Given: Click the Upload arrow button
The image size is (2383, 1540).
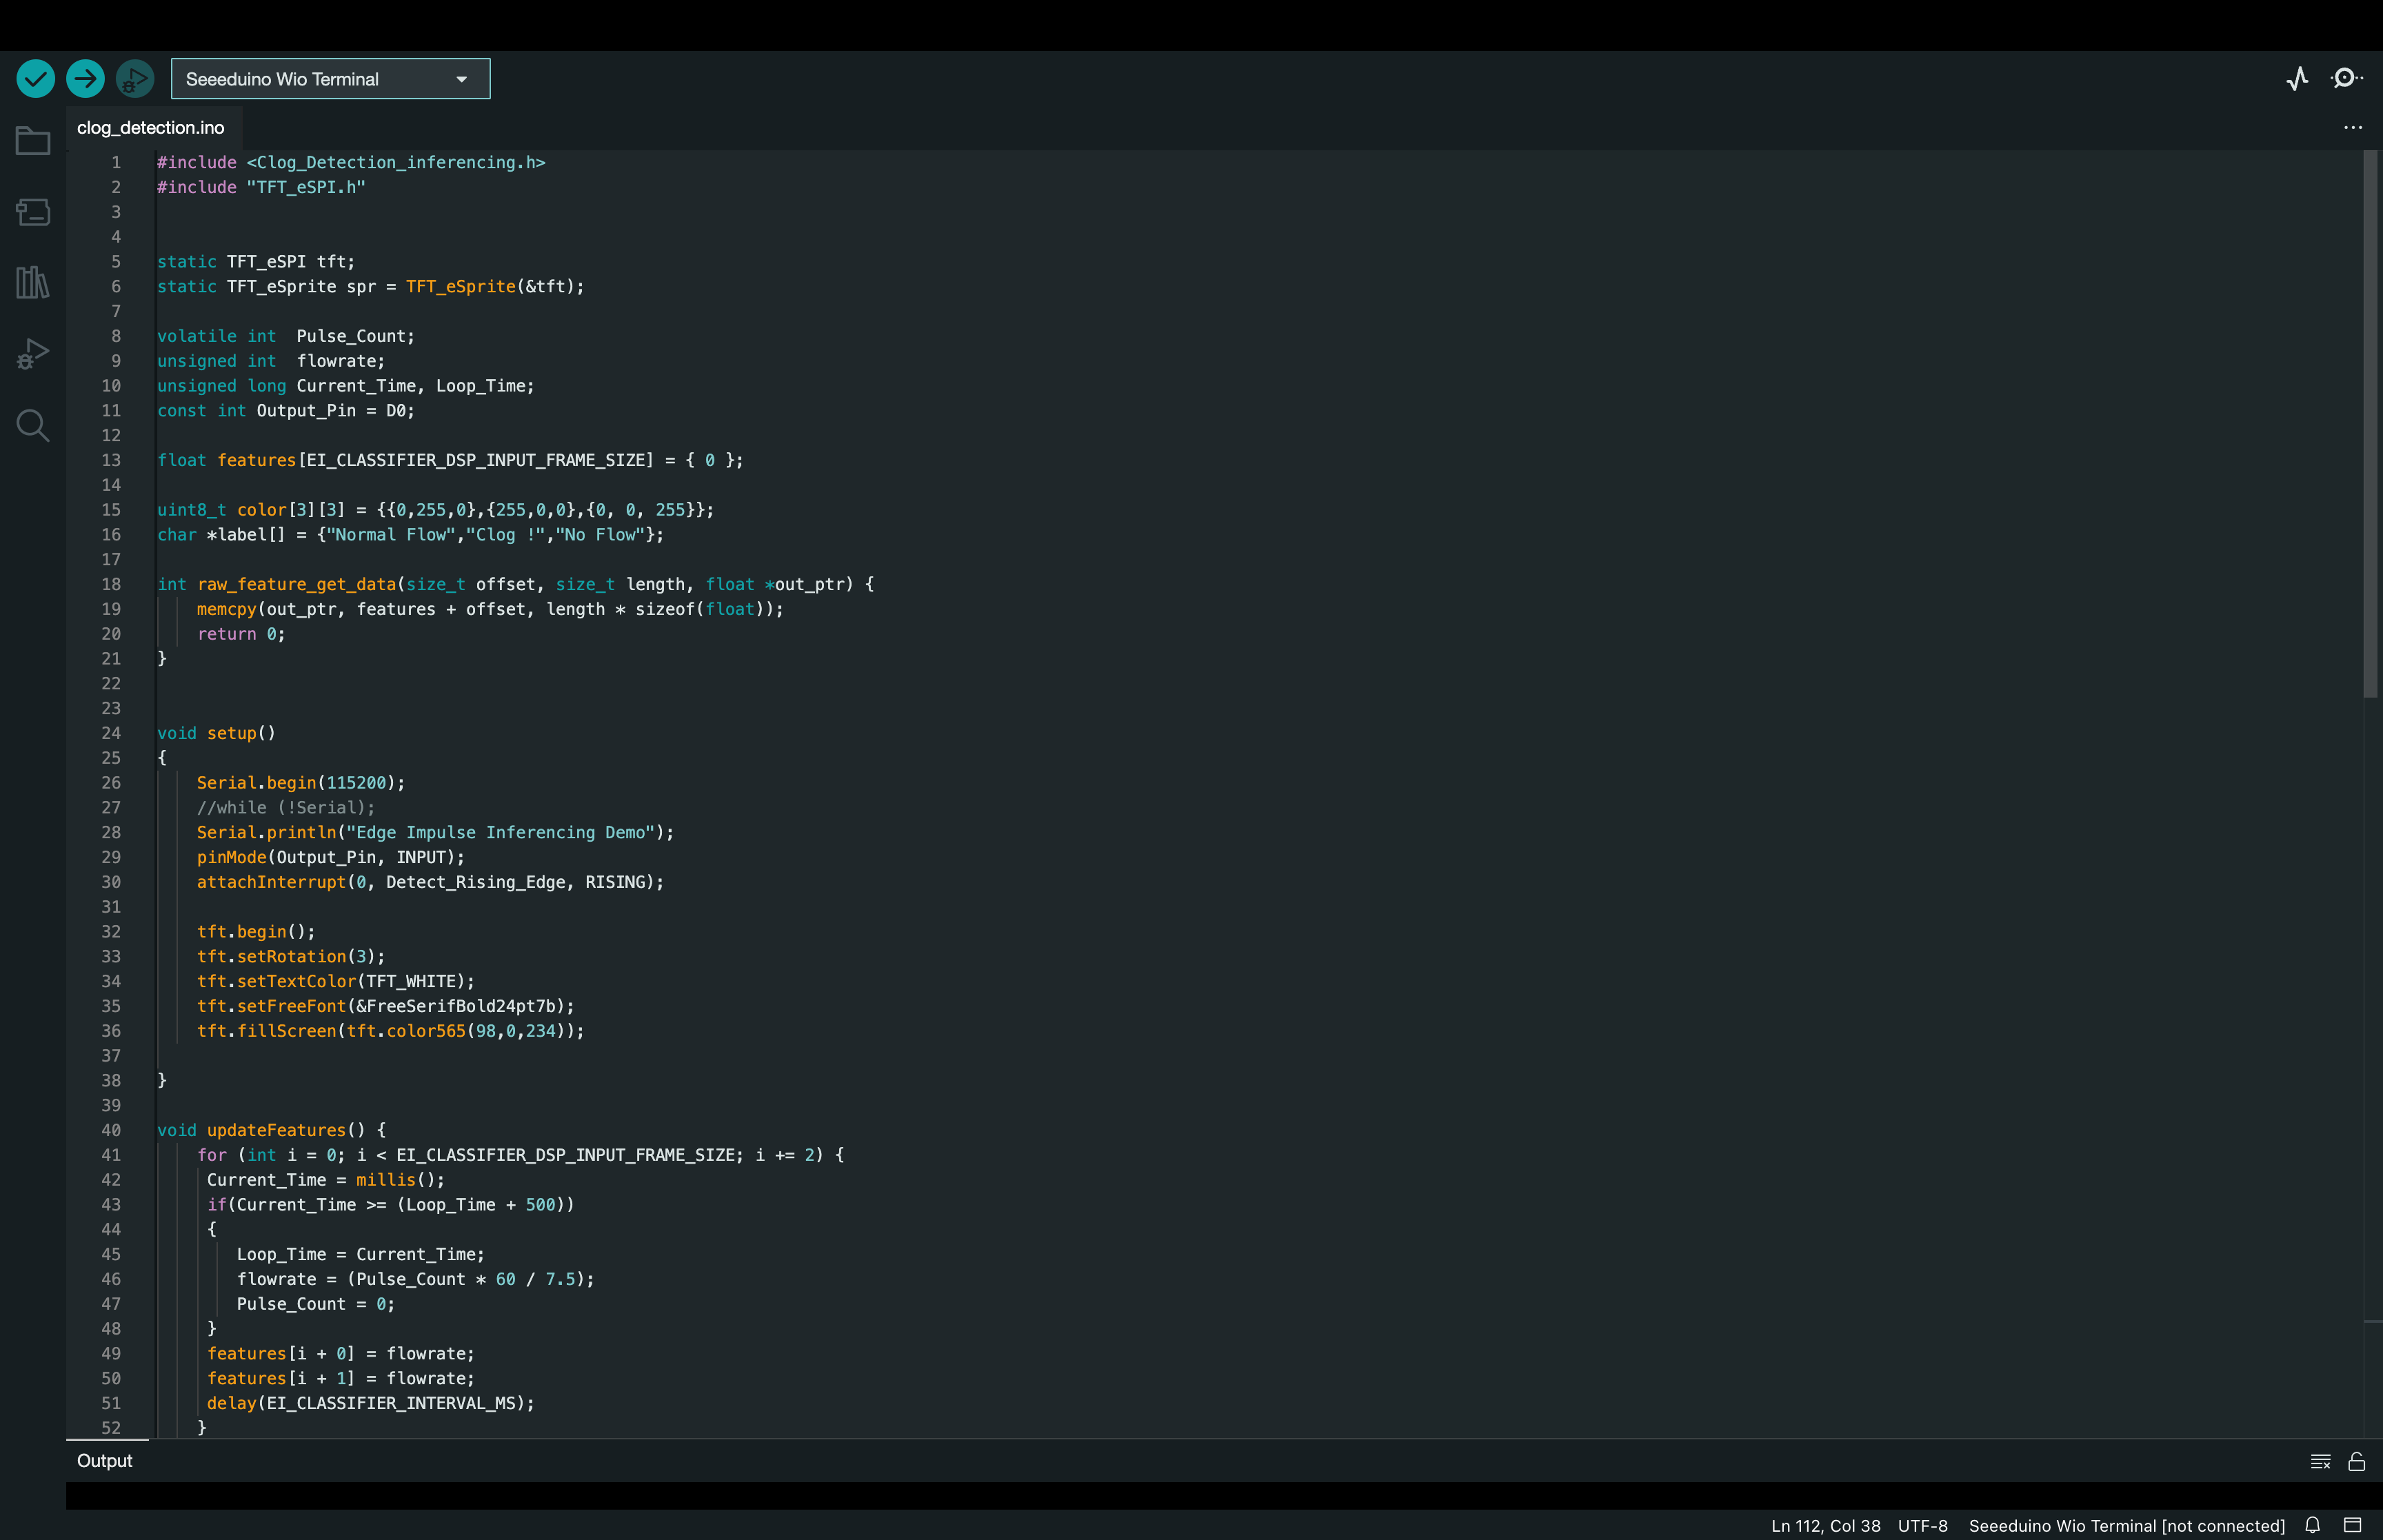Looking at the screenshot, I should pos(85,78).
